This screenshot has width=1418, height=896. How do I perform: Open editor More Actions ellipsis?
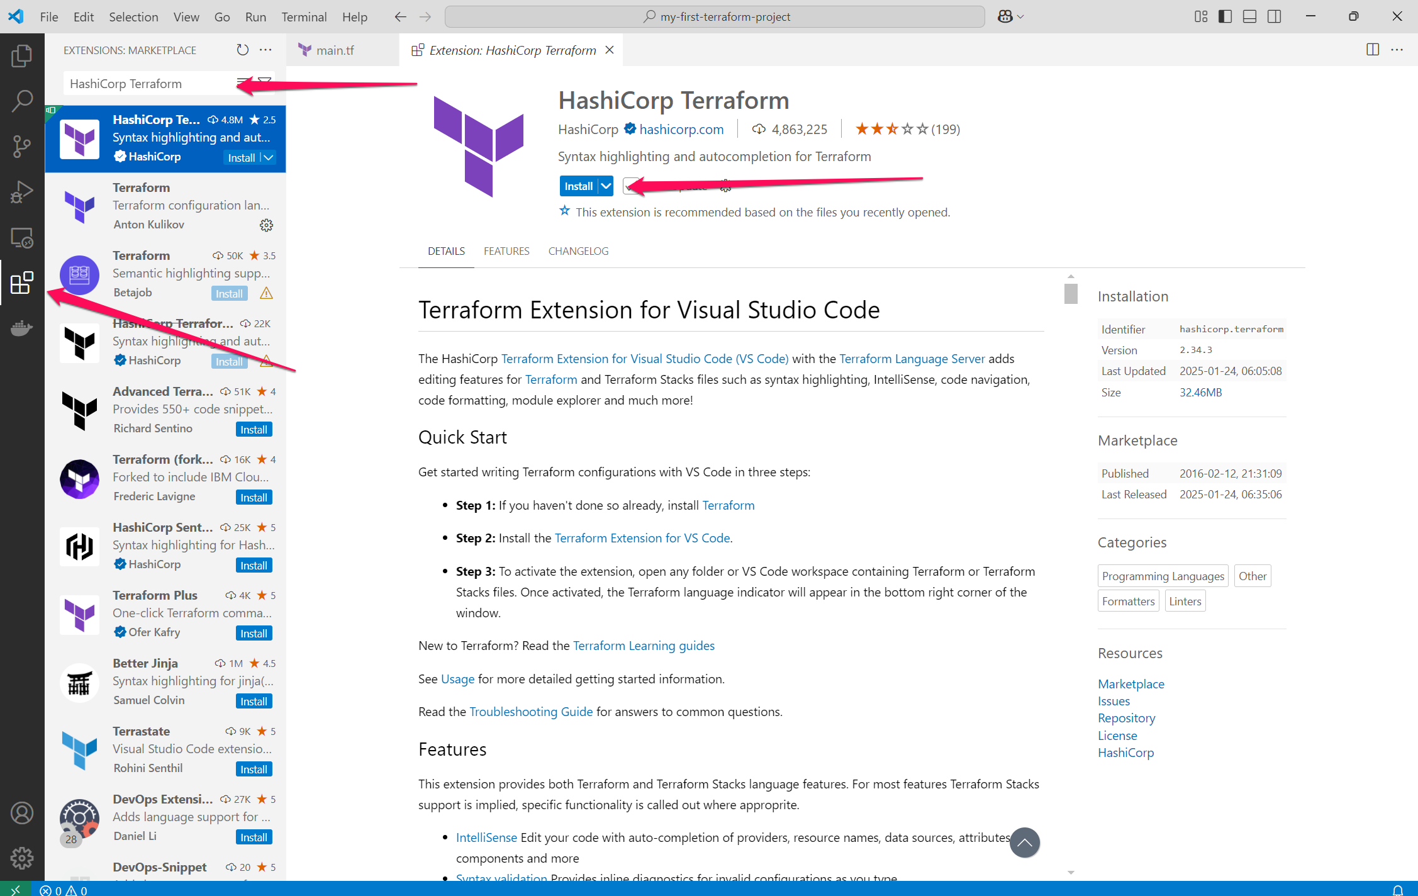click(x=1397, y=50)
